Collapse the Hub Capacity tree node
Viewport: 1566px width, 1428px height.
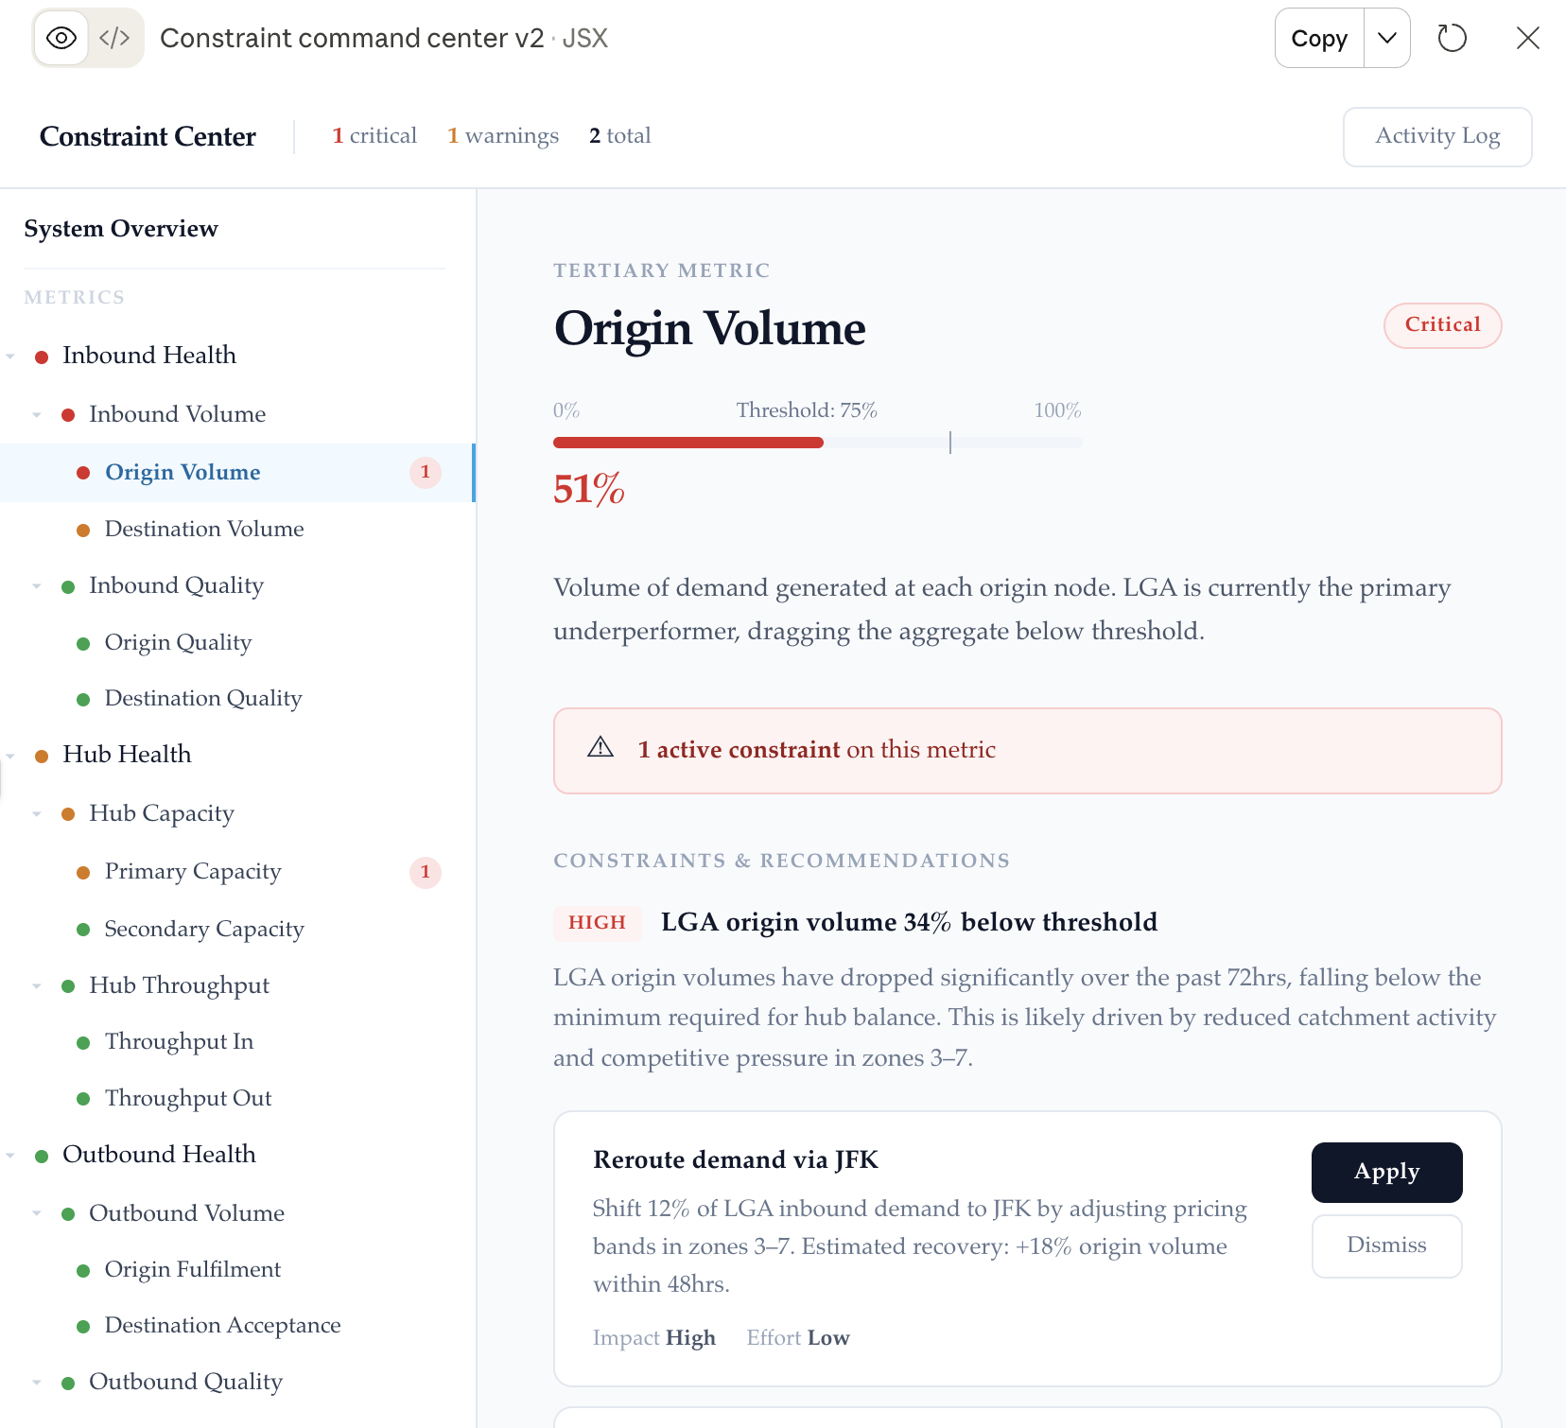37,813
